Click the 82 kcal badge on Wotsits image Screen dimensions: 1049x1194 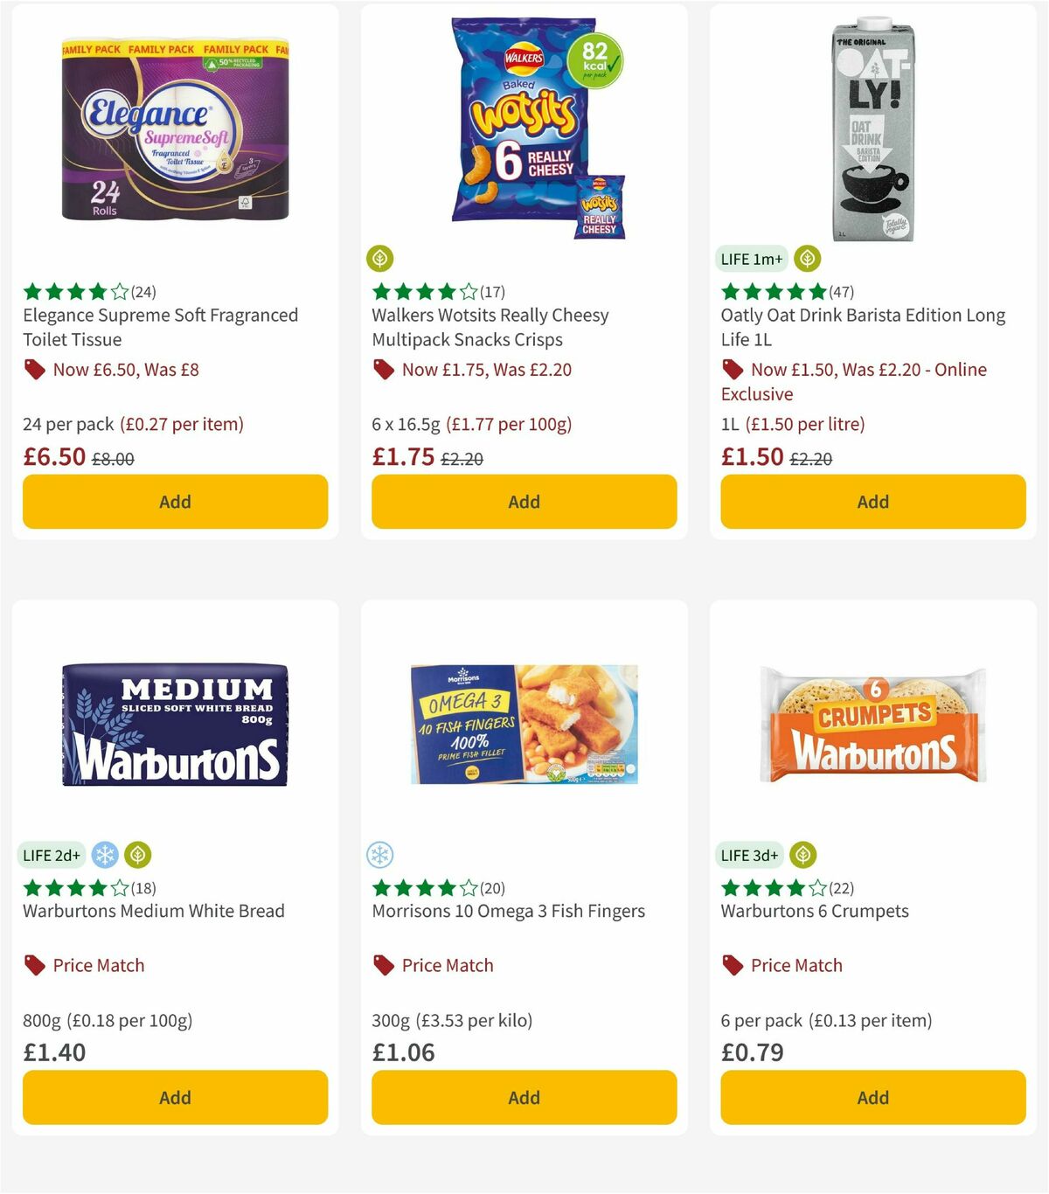tap(594, 61)
